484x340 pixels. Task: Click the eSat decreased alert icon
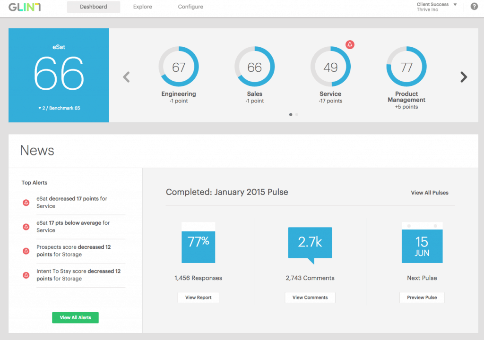pos(26,203)
